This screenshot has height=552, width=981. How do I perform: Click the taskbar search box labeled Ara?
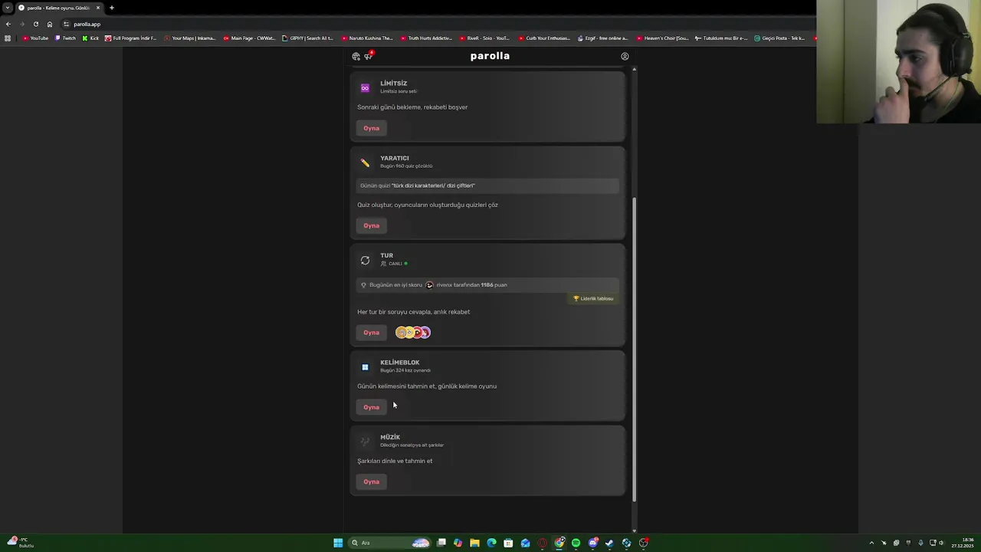click(x=391, y=543)
